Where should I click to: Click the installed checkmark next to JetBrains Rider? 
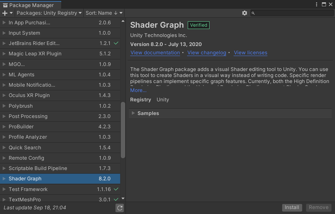[x=116, y=43]
